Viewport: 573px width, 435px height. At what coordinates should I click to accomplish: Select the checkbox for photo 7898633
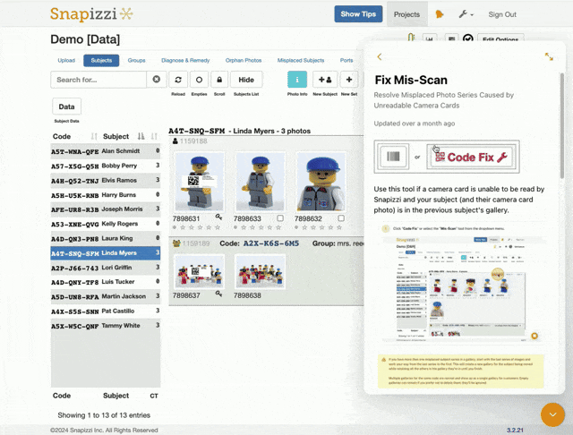pos(280,218)
